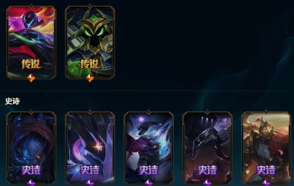Click purple gem below blue hooded beast card
294x186 pixels.
pos(31,183)
